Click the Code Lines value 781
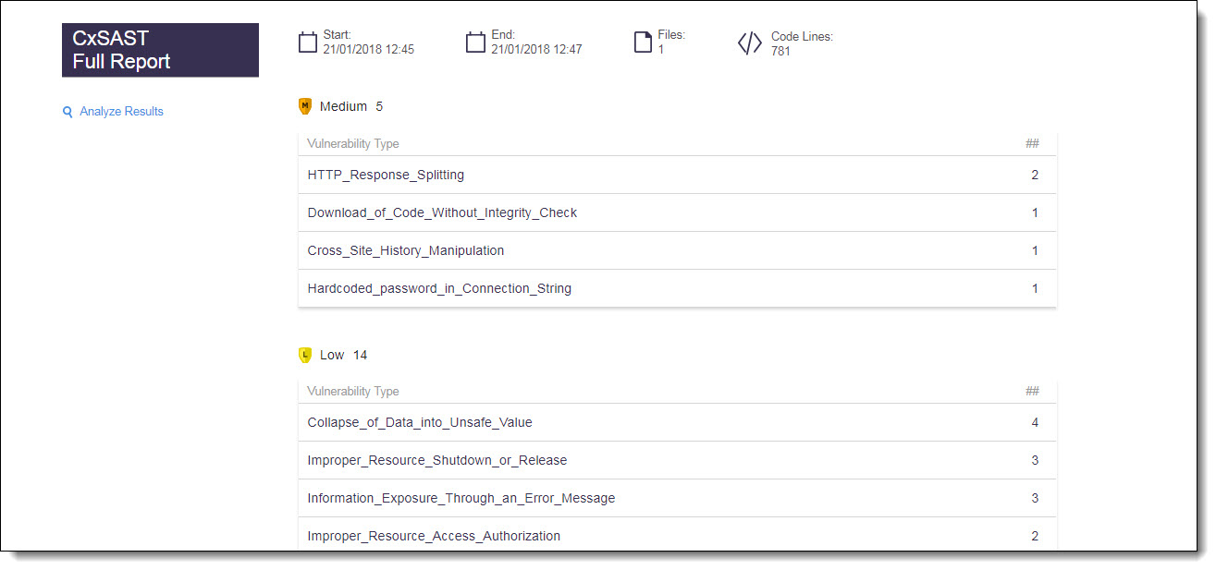Image resolution: width=1216 pixels, height=570 pixels. 780,52
